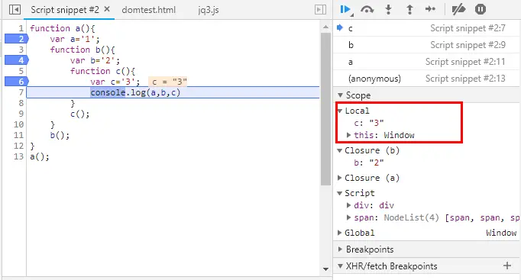This screenshot has width=521, height=280.
Task: Expand the Breakpoints section
Action: [340, 249]
